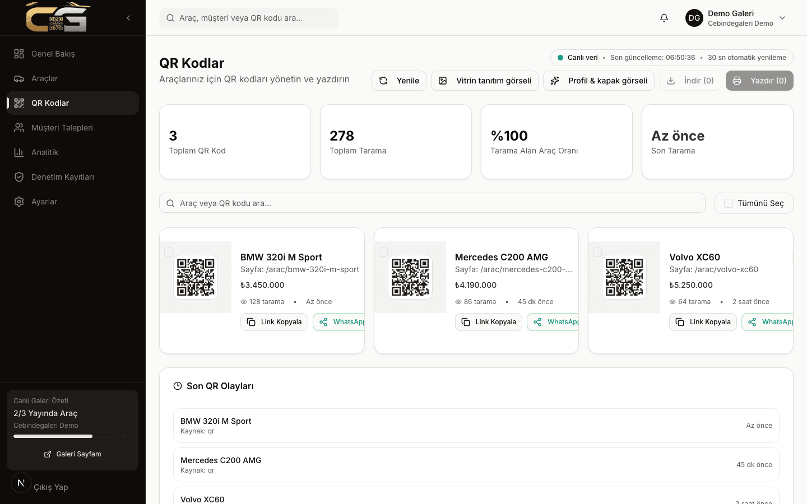Image resolution: width=807 pixels, height=504 pixels.
Task: Share BMW 320i M Sport via WhatsApp
Action: click(339, 322)
